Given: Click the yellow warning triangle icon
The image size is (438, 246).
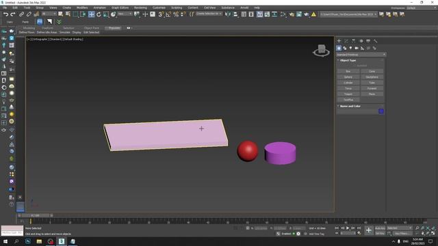Looking at the screenshot, I should [x=313, y=14].
